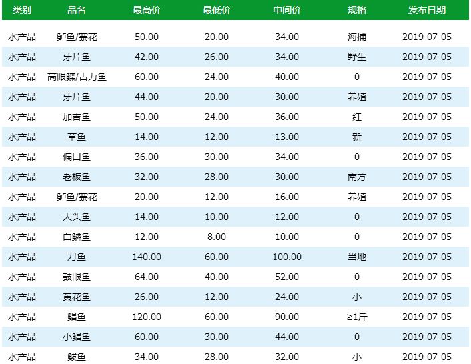
Task: Click the 44.00 middle price for 小鲳鱼
Action: (287, 337)
